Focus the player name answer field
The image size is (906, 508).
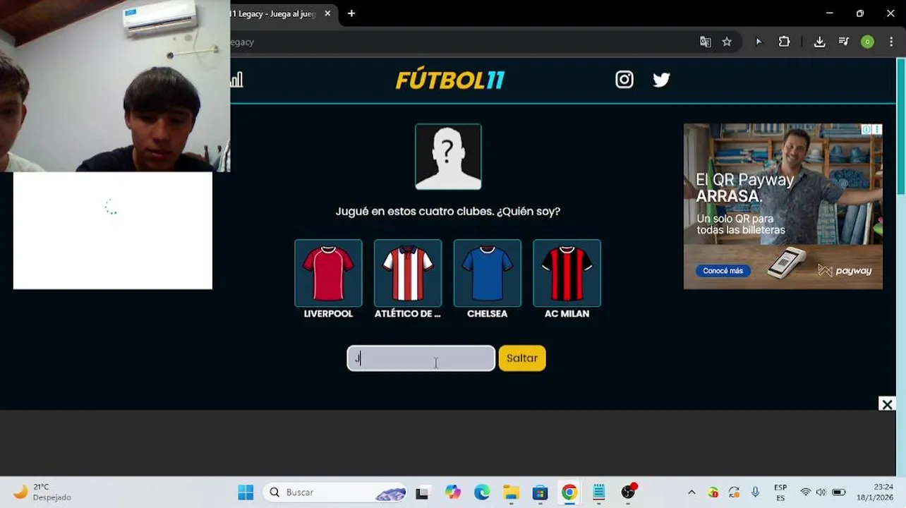(421, 358)
